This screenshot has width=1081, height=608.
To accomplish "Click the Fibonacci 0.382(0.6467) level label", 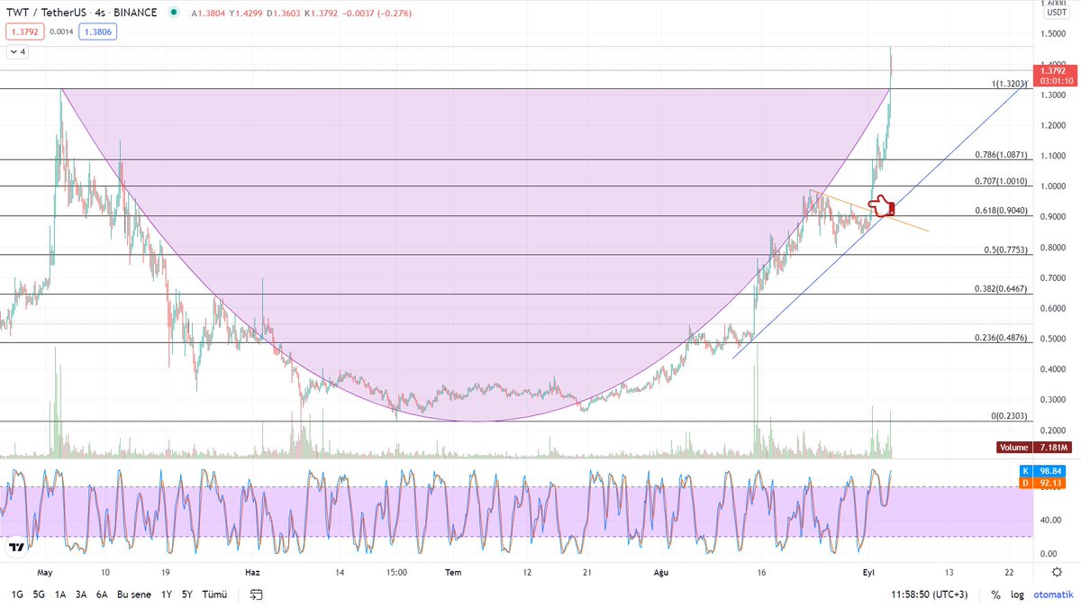I will point(1001,289).
